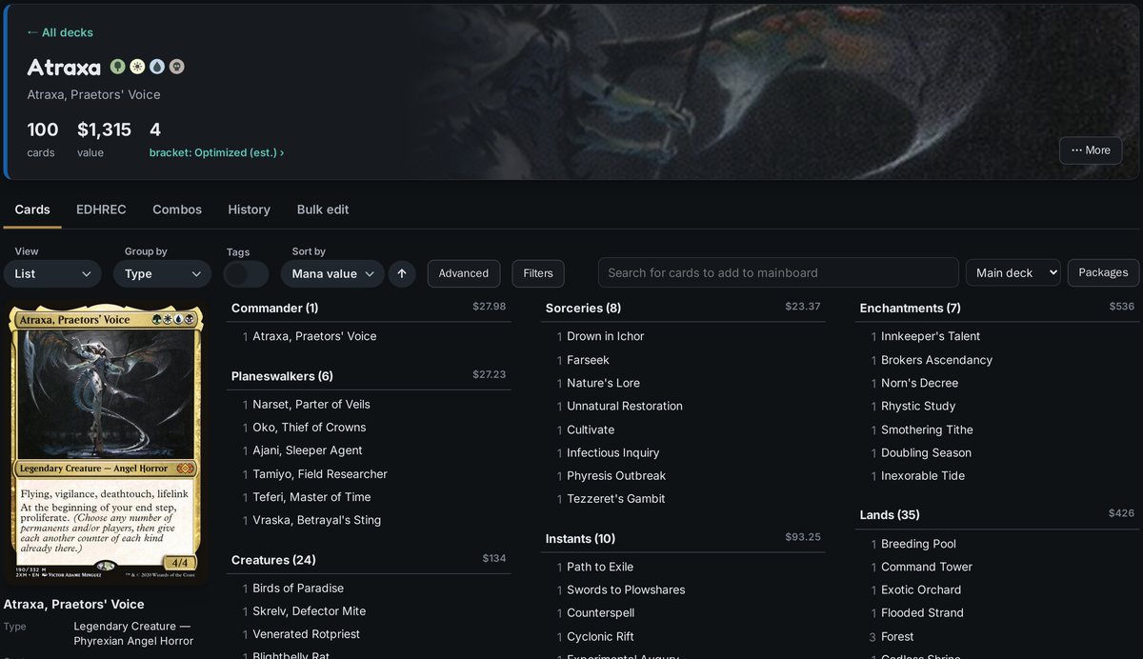Open the View dropdown set to List

coord(52,274)
